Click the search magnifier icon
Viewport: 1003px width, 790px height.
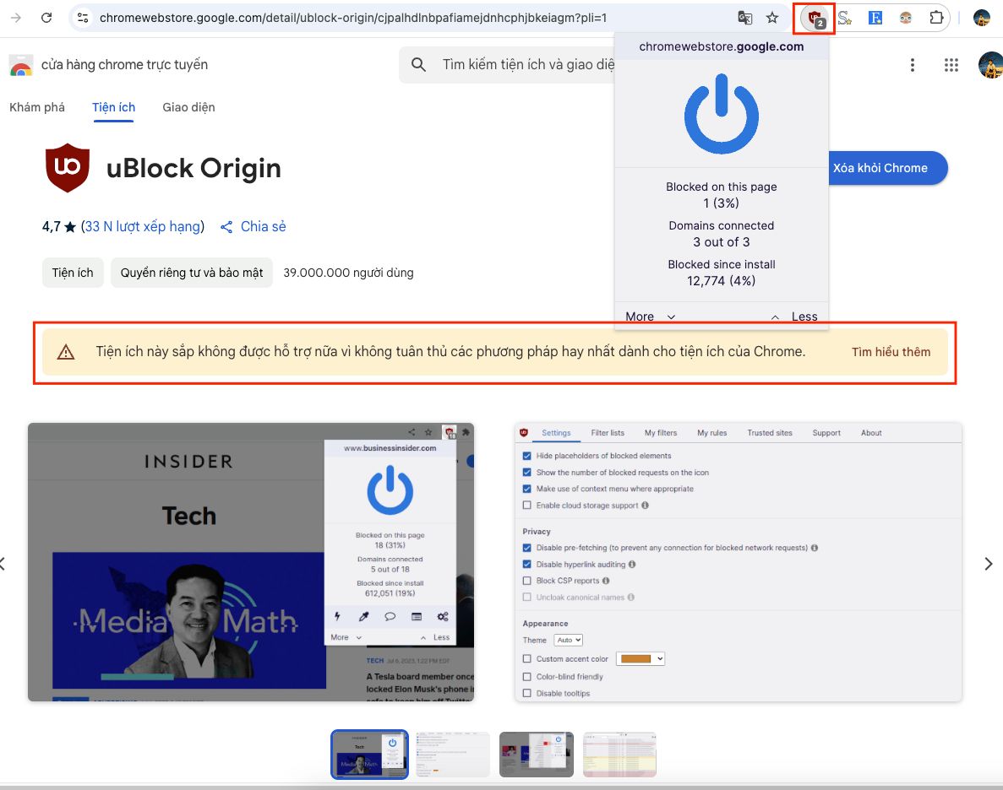pos(418,64)
